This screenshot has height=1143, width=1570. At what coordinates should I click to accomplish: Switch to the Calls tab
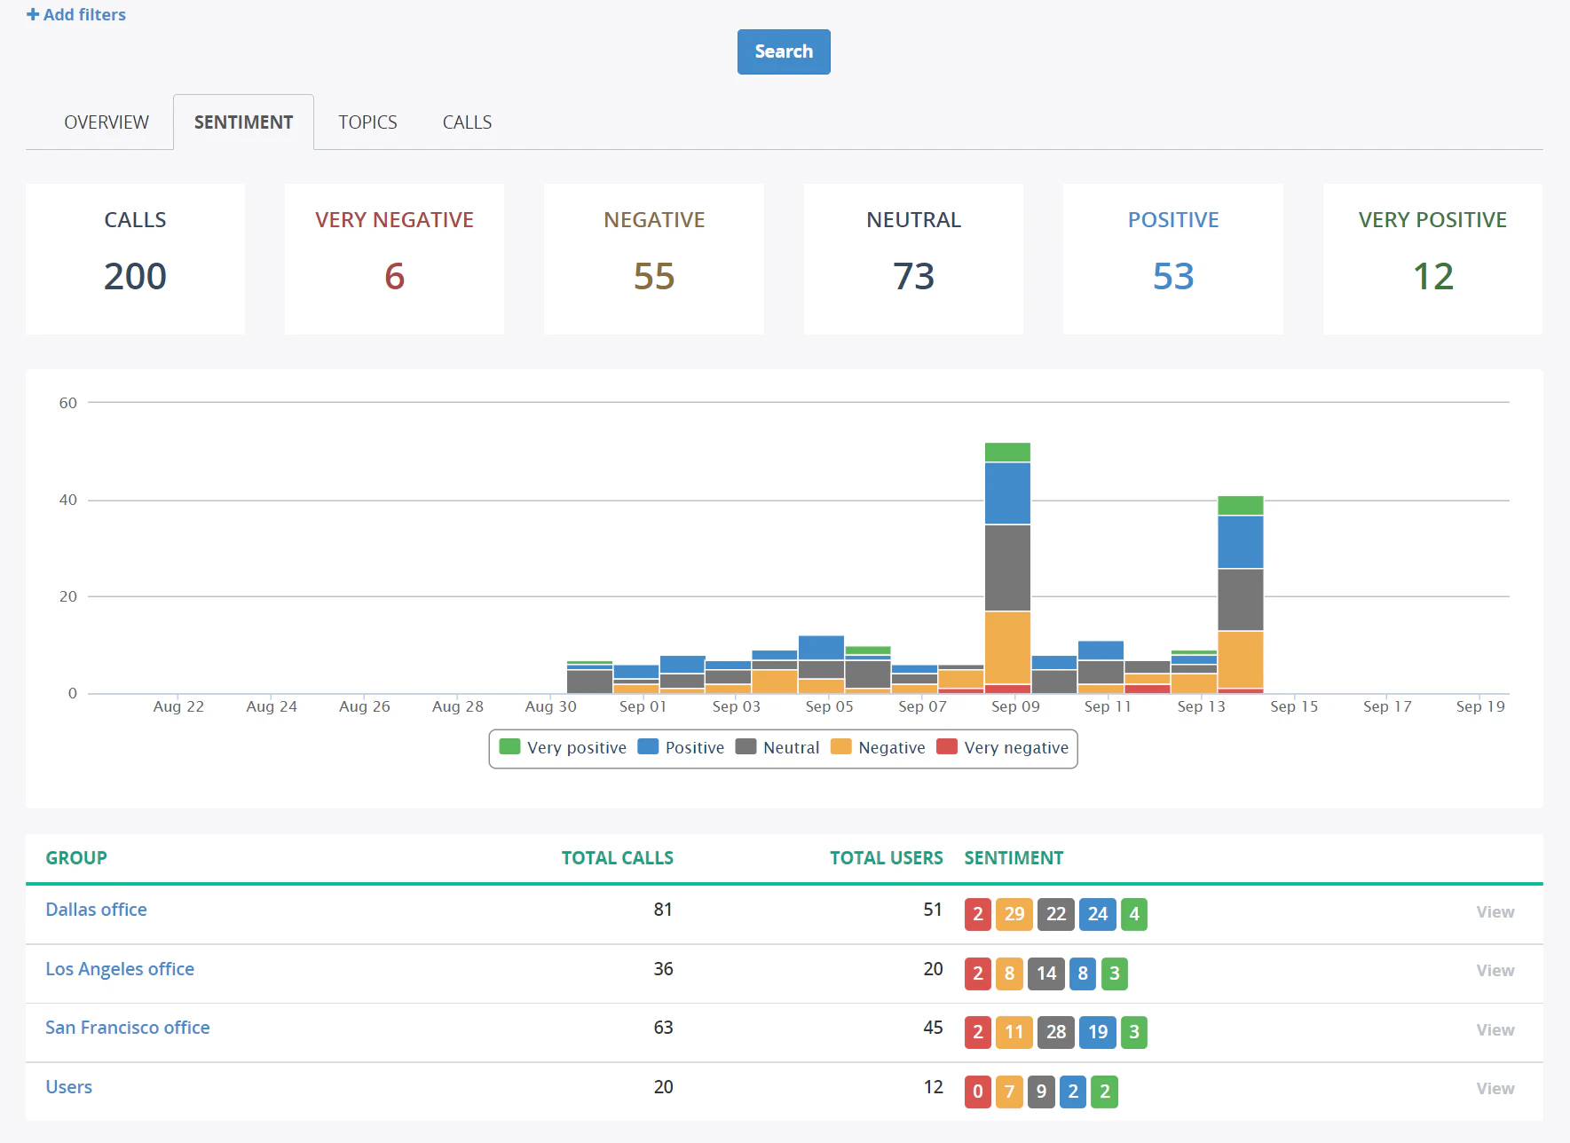tap(466, 122)
